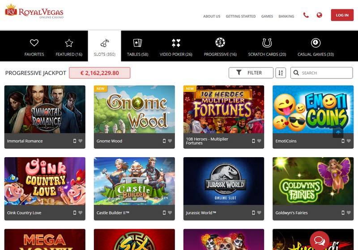Click the sort A-Z icon
This screenshot has height=250, width=358.
(x=281, y=73)
